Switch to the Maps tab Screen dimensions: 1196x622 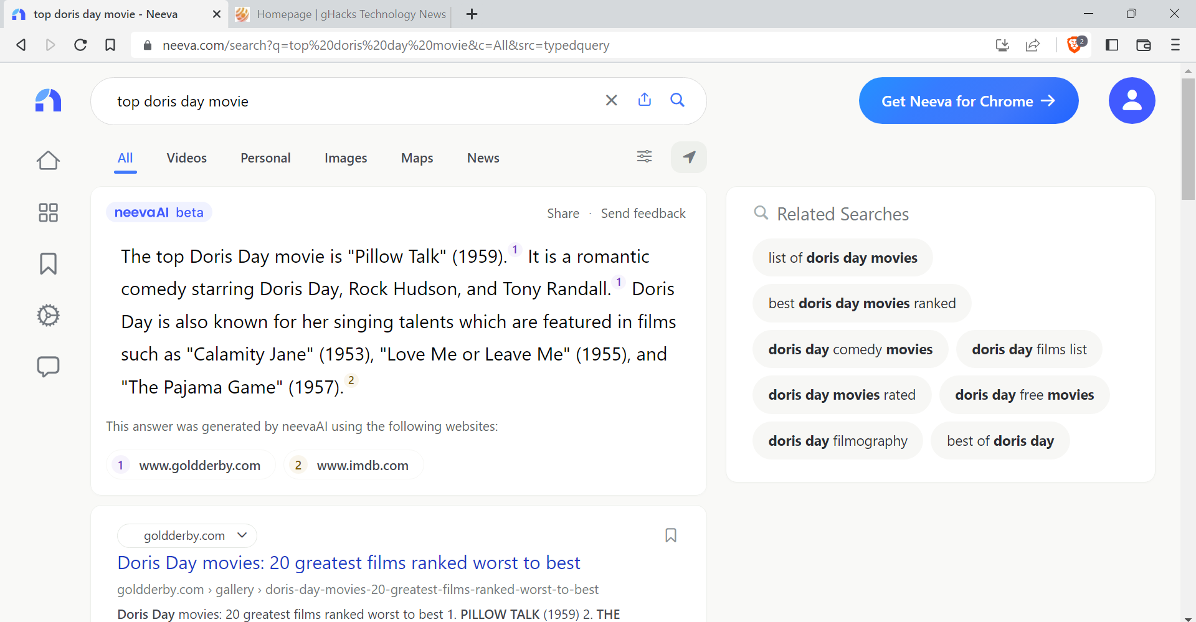(x=417, y=158)
